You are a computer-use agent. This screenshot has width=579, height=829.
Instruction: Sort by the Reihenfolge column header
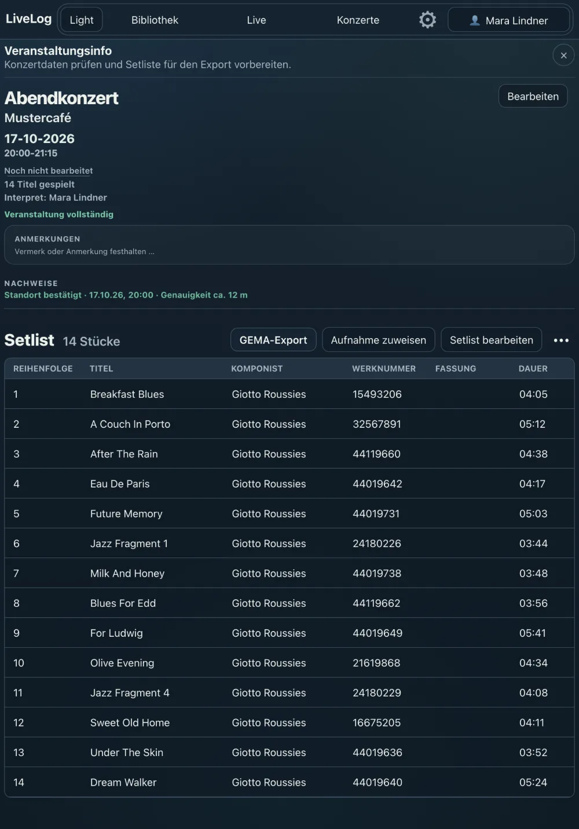click(43, 369)
